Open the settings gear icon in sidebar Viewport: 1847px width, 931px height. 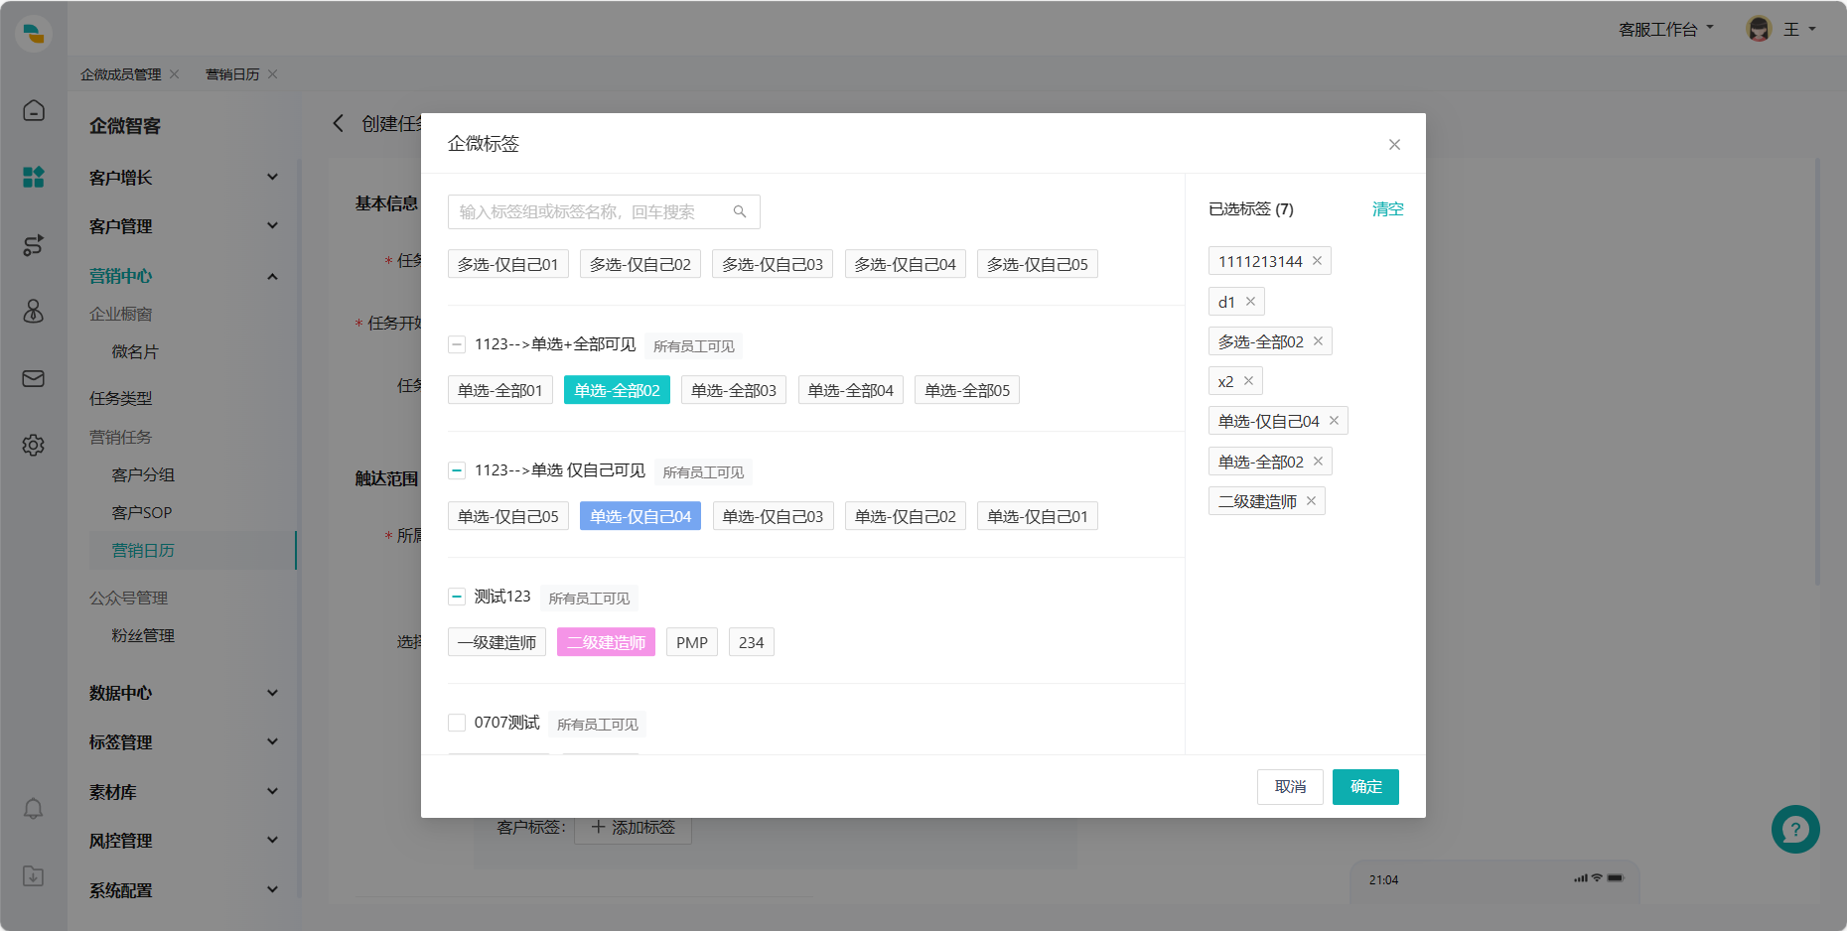[x=34, y=445]
